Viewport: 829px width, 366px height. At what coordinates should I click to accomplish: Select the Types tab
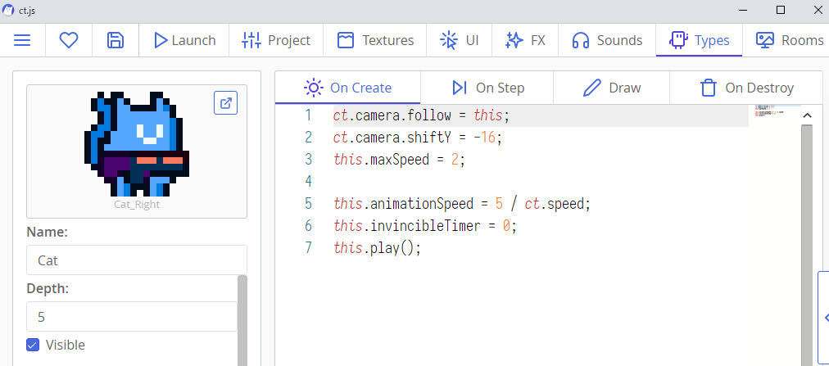tap(699, 40)
